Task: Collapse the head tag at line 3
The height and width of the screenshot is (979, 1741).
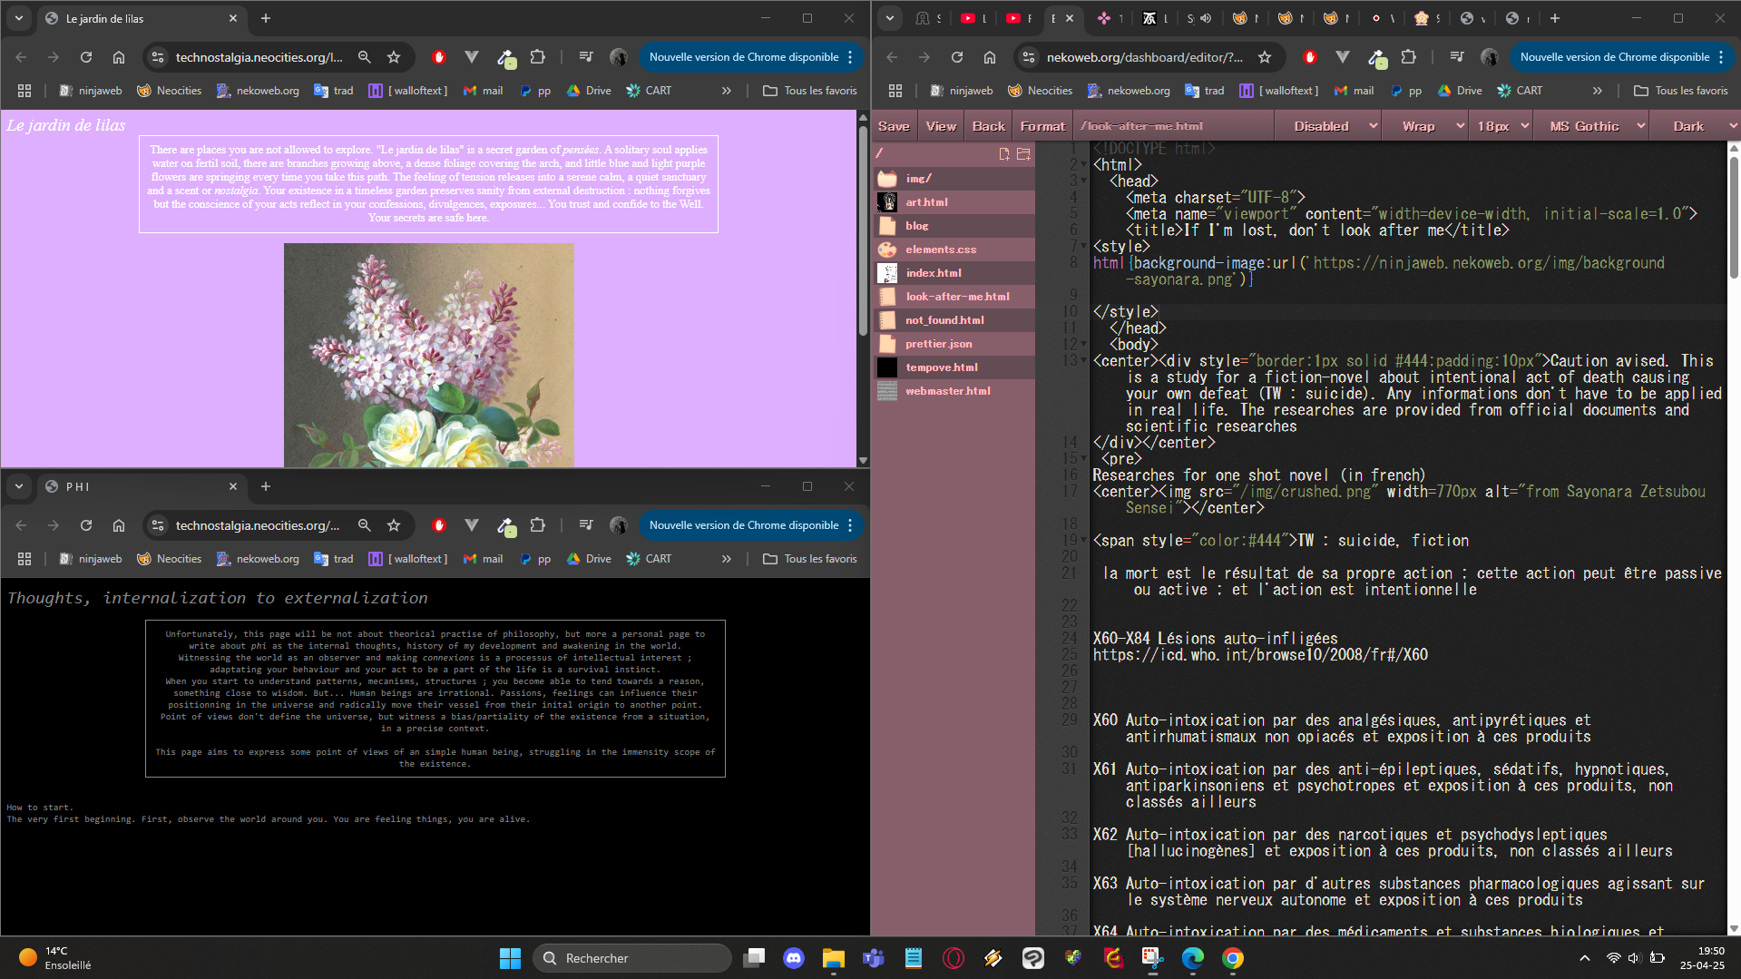Action: point(1084,181)
